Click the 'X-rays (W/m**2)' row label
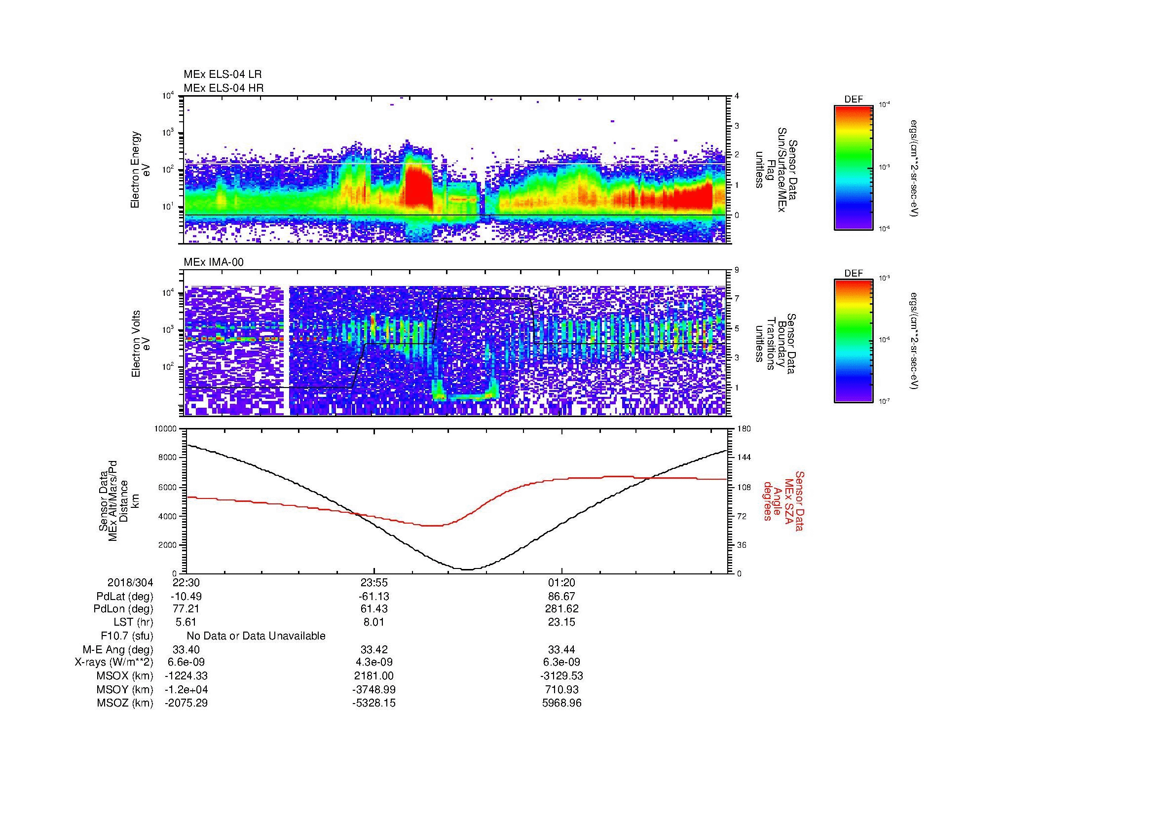The height and width of the screenshot is (815, 1154). (x=113, y=662)
